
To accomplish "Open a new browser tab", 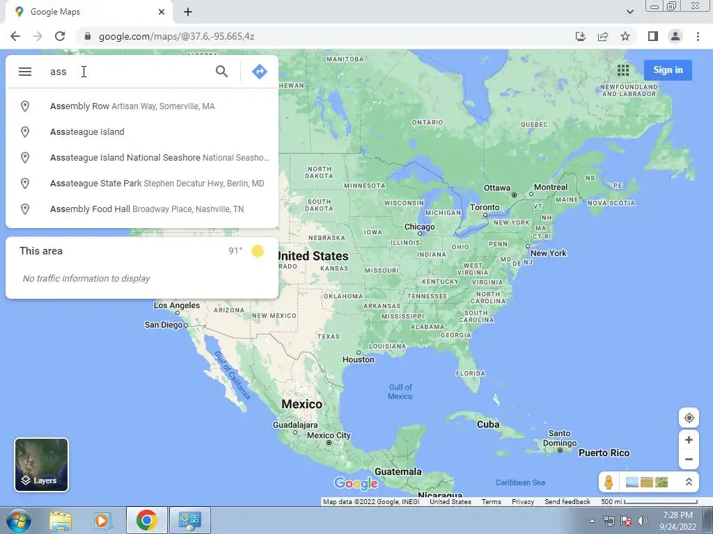I will tap(188, 12).
